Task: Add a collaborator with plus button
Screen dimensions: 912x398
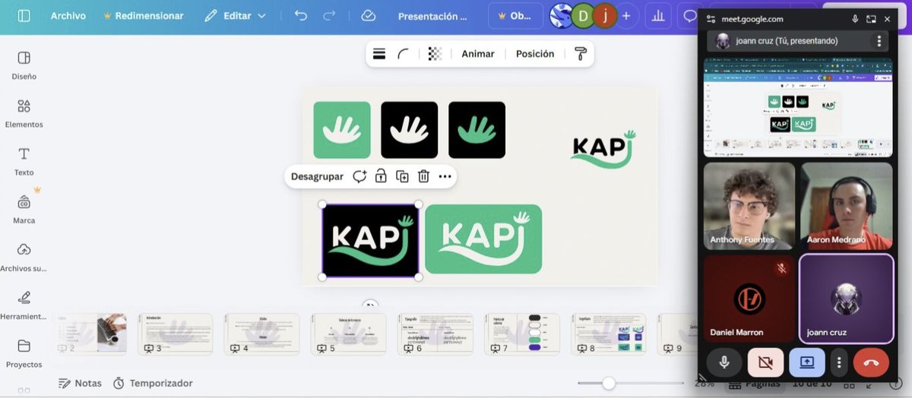Action: click(626, 16)
